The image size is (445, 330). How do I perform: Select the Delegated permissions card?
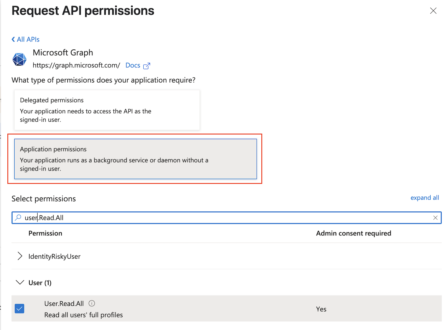coord(107,110)
